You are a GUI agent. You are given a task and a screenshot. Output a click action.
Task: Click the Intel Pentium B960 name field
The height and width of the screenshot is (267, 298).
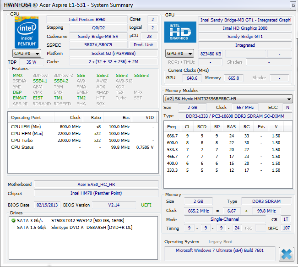pos(87,20)
